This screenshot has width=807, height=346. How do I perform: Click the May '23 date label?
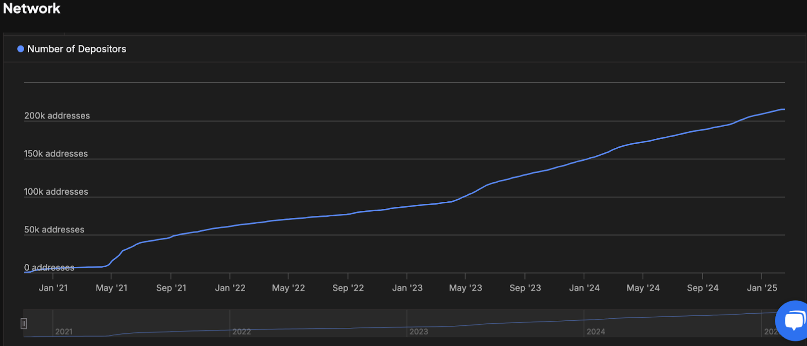pyautogui.click(x=466, y=288)
